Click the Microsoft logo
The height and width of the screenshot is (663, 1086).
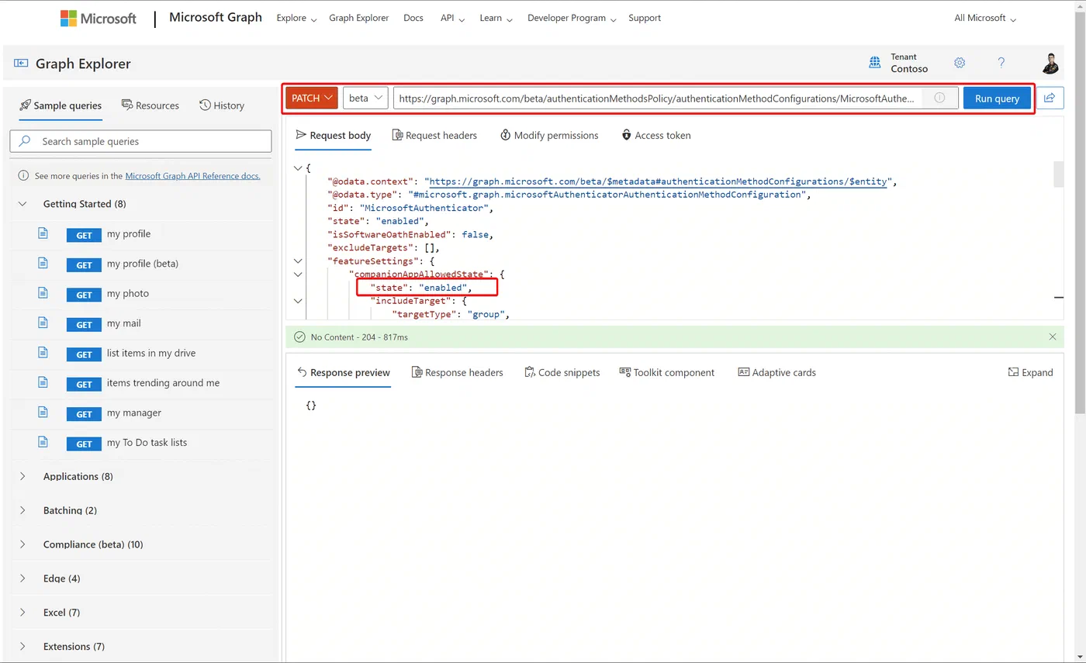pyautogui.click(x=99, y=19)
